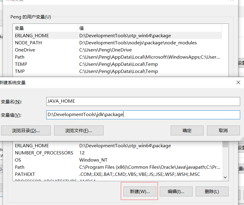
Task: Click the system variables scrollbar thumb
Action: point(225,144)
